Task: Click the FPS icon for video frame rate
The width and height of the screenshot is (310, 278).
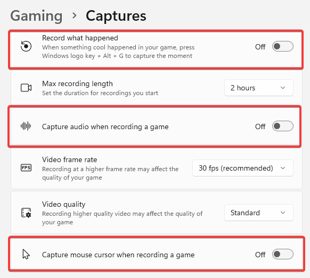Action: click(26, 168)
